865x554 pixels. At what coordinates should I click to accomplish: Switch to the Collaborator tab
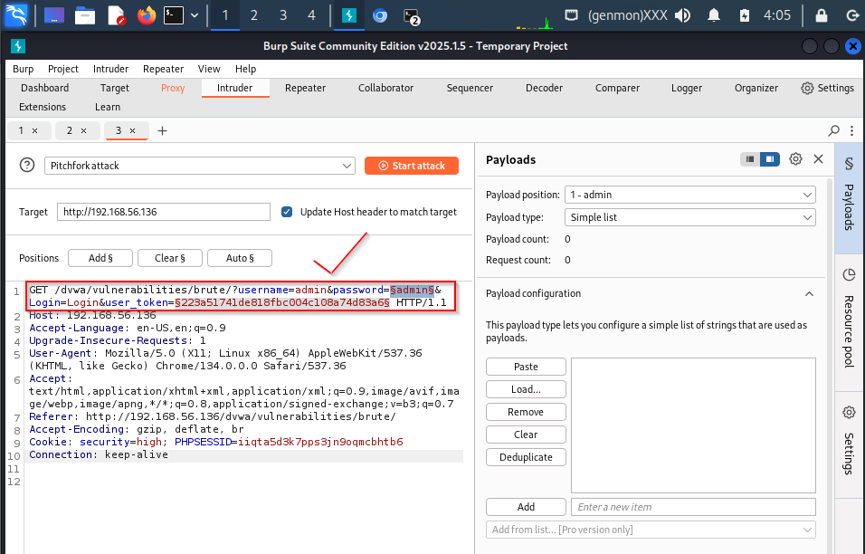click(x=385, y=89)
